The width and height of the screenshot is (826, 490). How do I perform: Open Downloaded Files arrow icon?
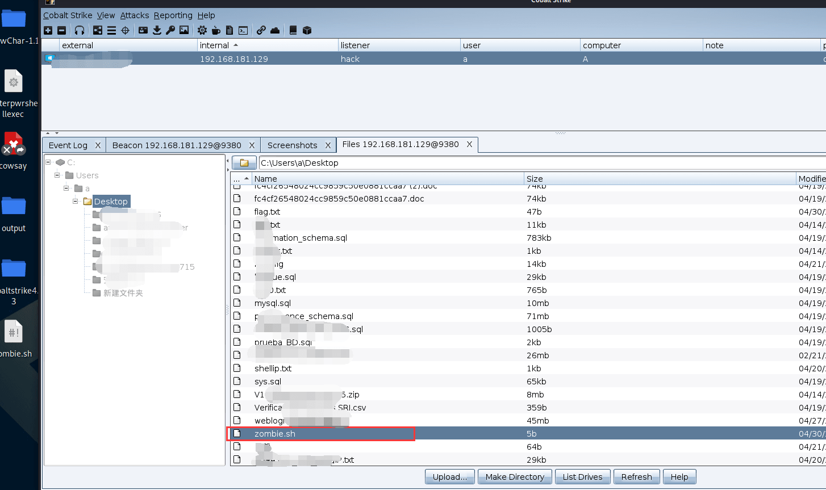157,30
